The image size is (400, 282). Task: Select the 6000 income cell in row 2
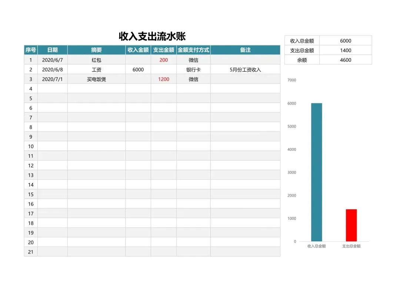pos(138,70)
